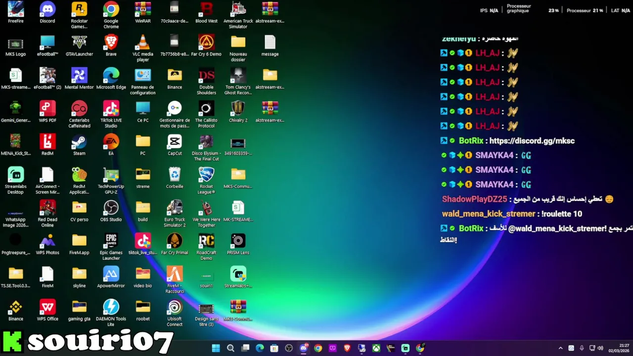Image resolution: width=633 pixels, height=356 pixels.
Task: Open American Truck Simulator shortcut
Action: click(238, 15)
